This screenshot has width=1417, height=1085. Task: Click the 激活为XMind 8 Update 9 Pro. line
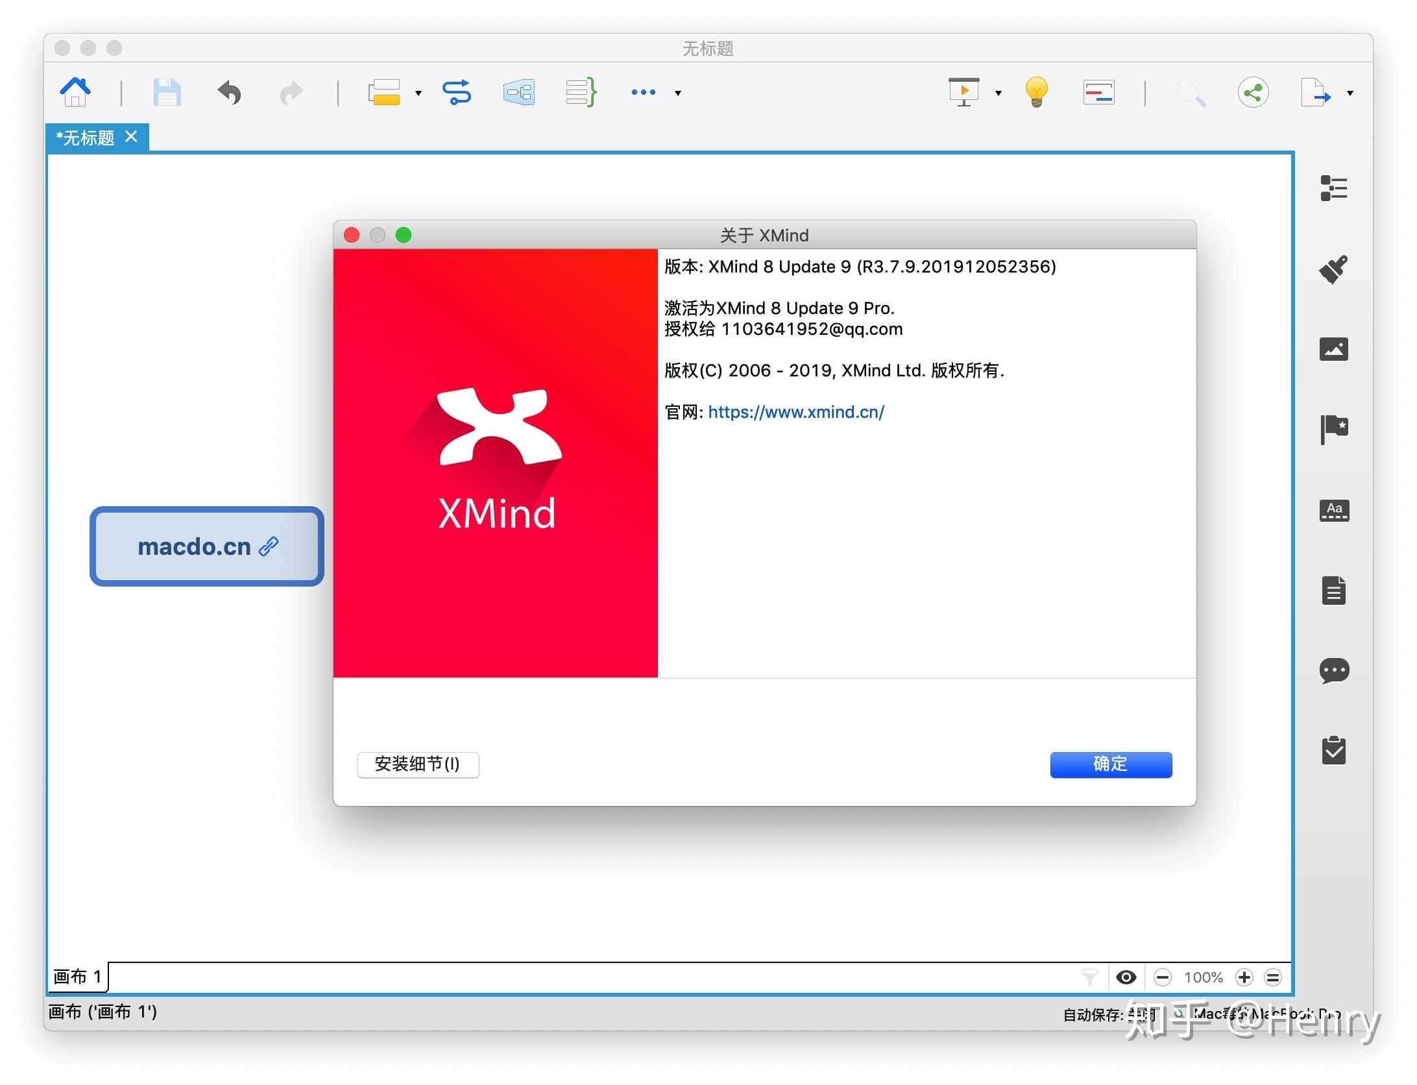(779, 308)
